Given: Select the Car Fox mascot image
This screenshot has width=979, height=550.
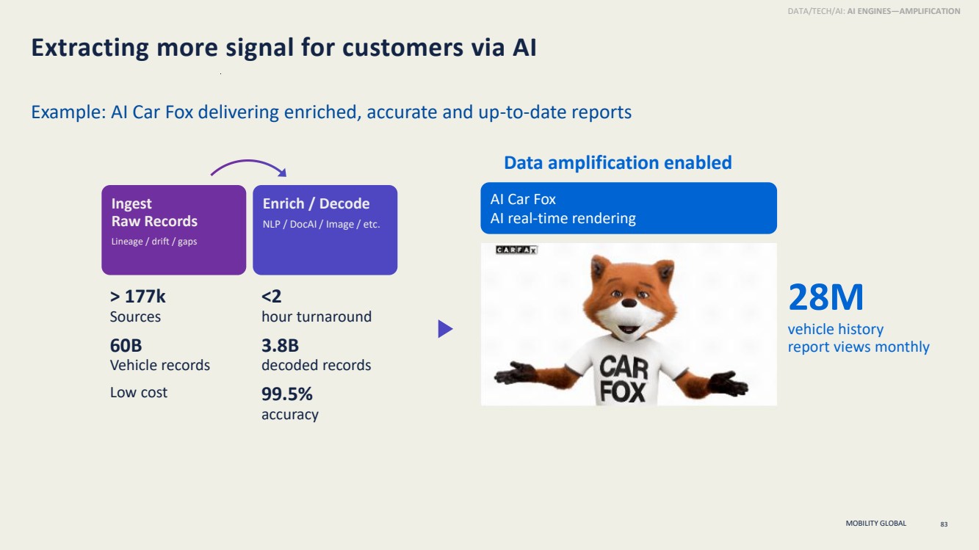Looking at the screenshot, I should click(x=629, y=324).
